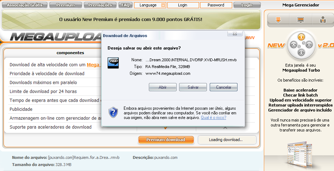Click the New Premium 9.000 pontos banner
This screenshot has height=171, width=334.
pos(131,19)
